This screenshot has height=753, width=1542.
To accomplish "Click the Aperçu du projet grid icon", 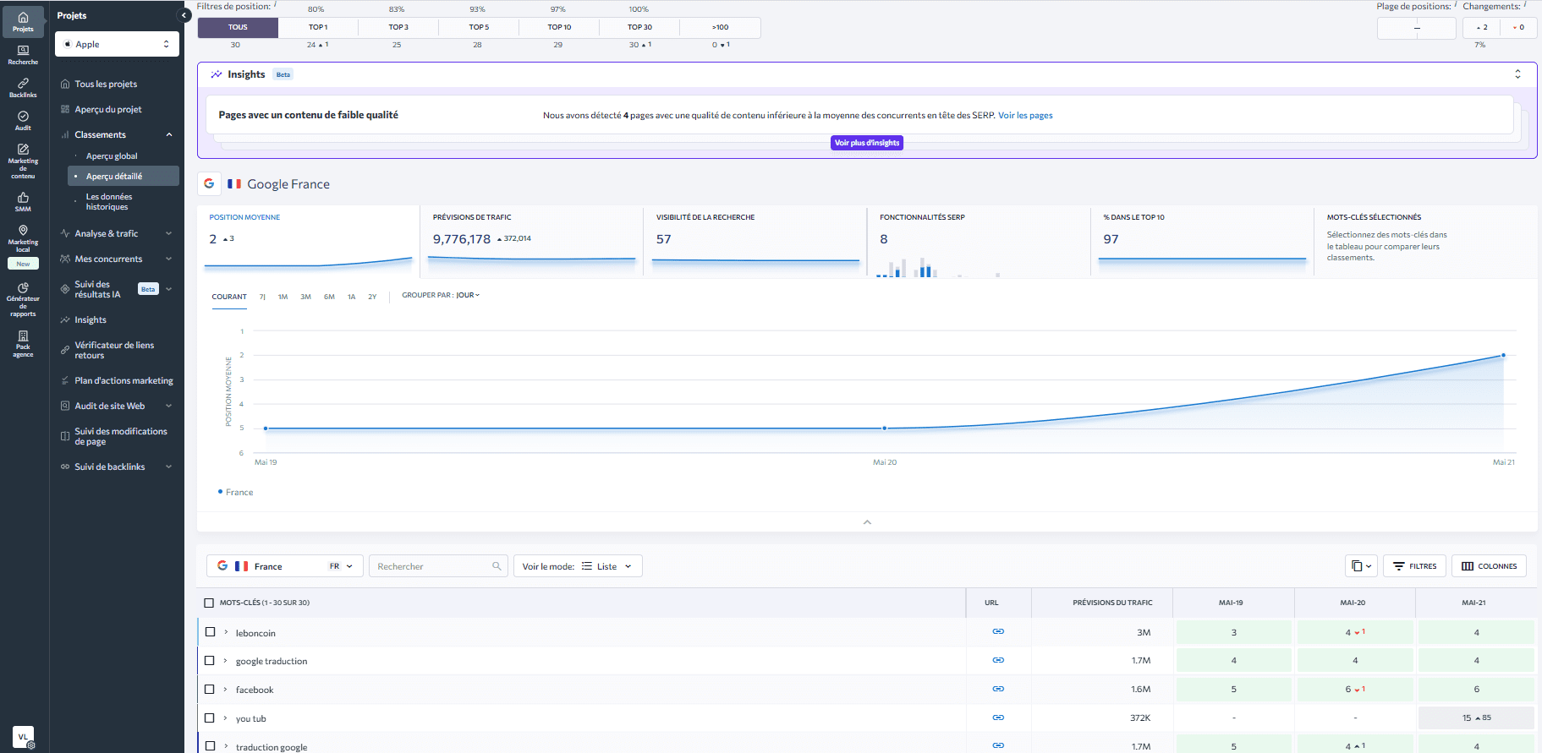I will coord(65,109).
